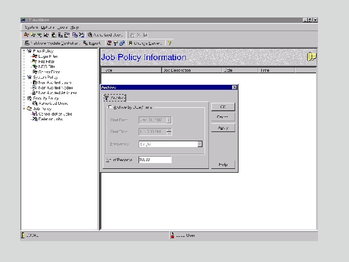The image size is (349, 262).
Task: Open the Tools menu
Action: [x=62, y=27]
